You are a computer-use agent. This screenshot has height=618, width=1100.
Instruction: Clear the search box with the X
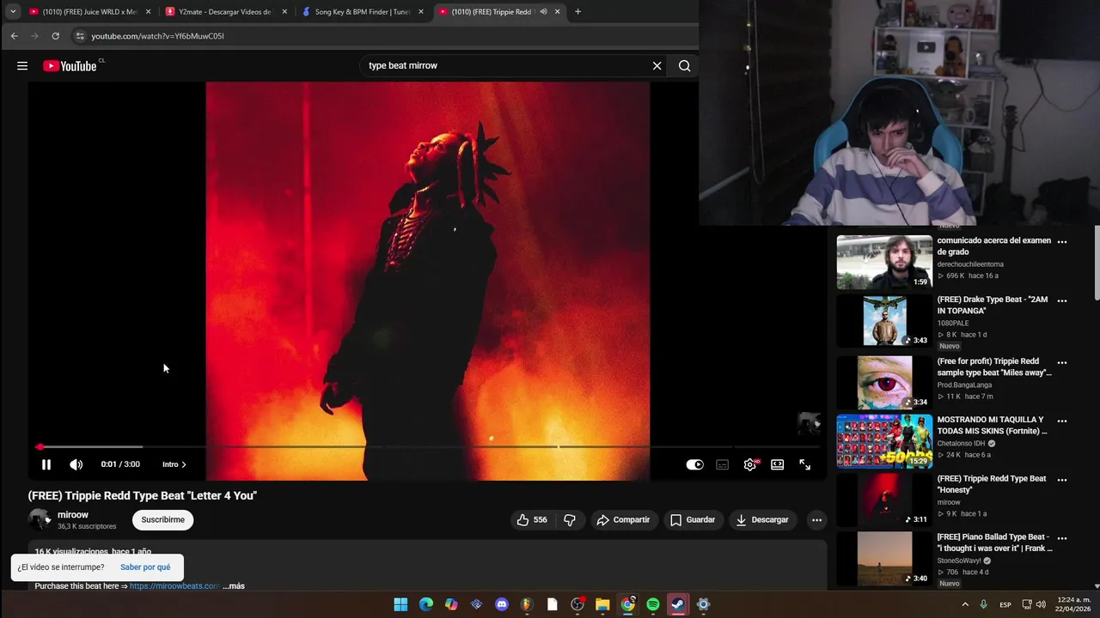coord(657,66)
